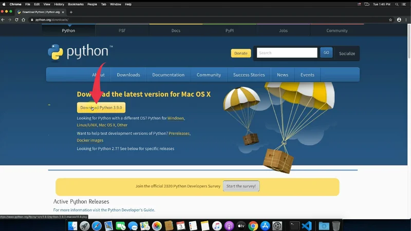Click the Start the survey! button

tap(241, 186)
